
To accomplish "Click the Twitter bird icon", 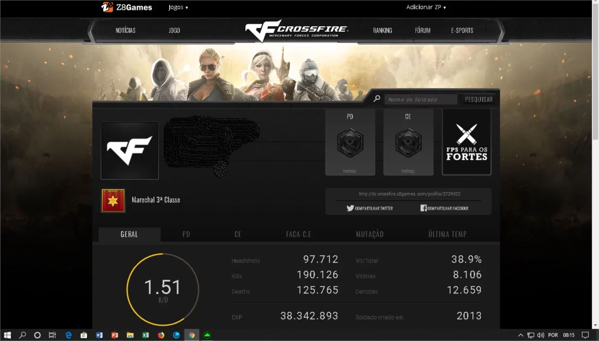I will [x=350, y=208].
